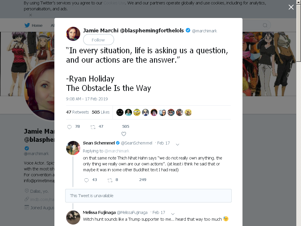This screenshot has width=301, height=226.
Task: Close the tweet overlay with large X
Action: point(291,7)
